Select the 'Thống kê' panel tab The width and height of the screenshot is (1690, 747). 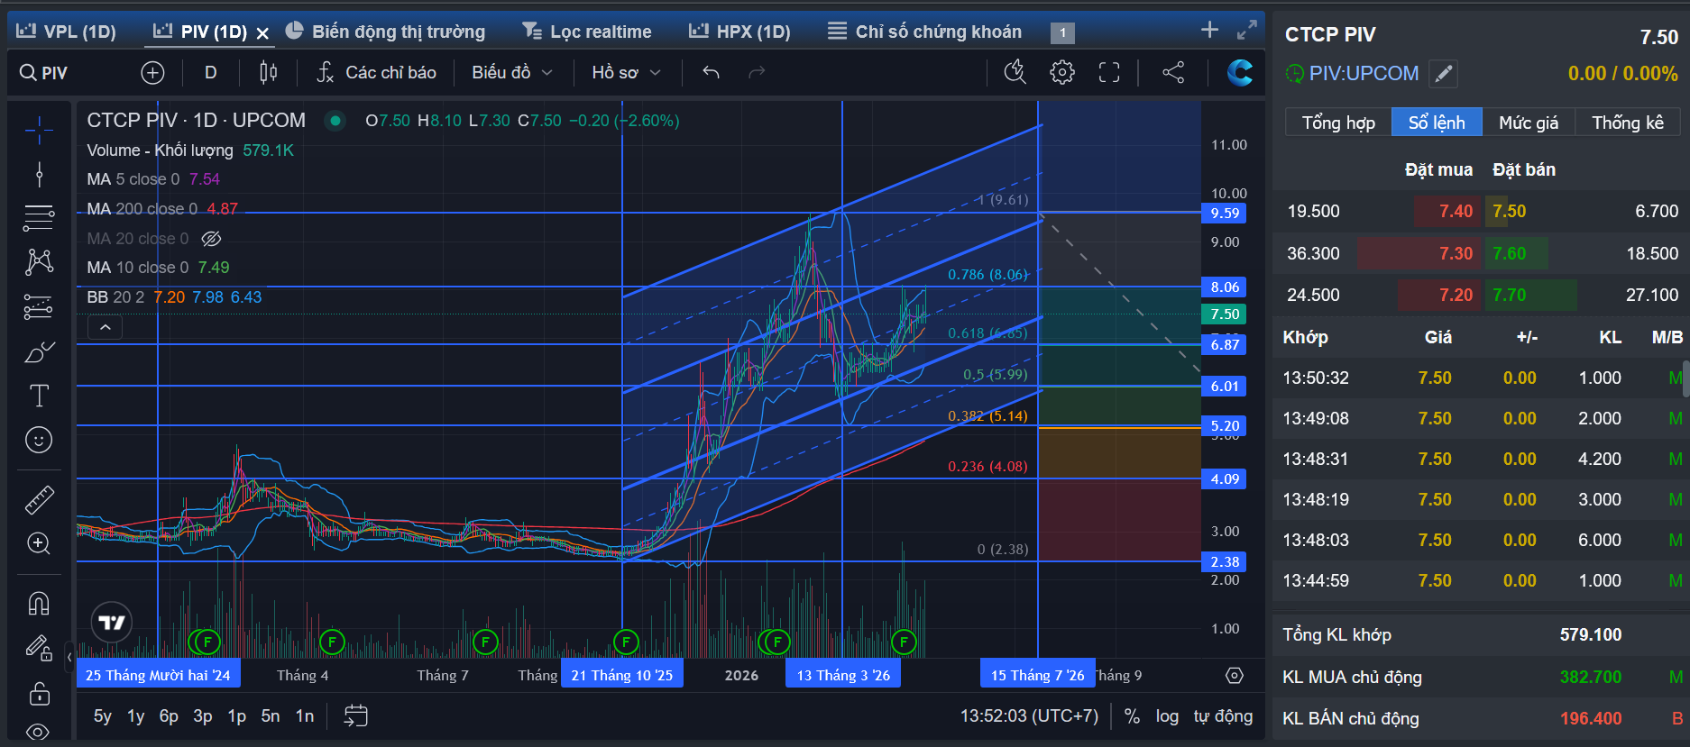click(1628, 123)
